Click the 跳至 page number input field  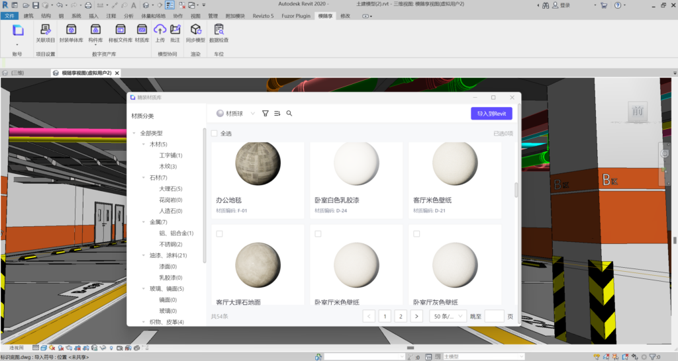point(494,316)
